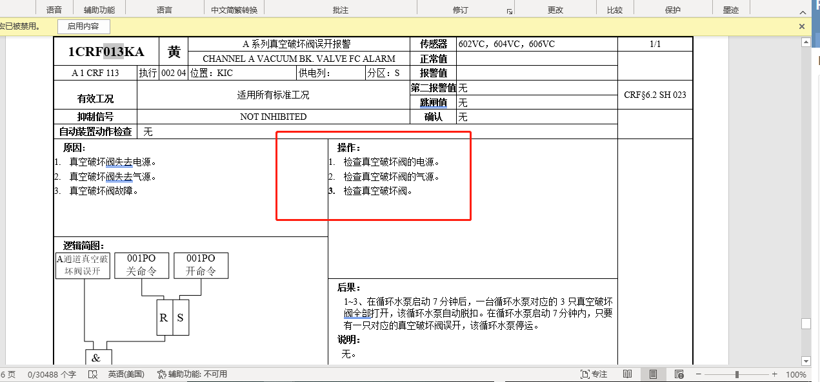Click the 启用内容 button

84,26
